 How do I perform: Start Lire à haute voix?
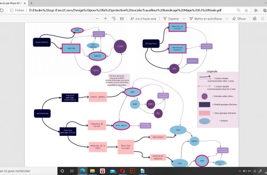tap(143, 19)
